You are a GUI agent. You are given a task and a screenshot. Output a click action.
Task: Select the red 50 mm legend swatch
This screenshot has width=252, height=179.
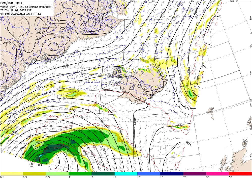point(240,173)
